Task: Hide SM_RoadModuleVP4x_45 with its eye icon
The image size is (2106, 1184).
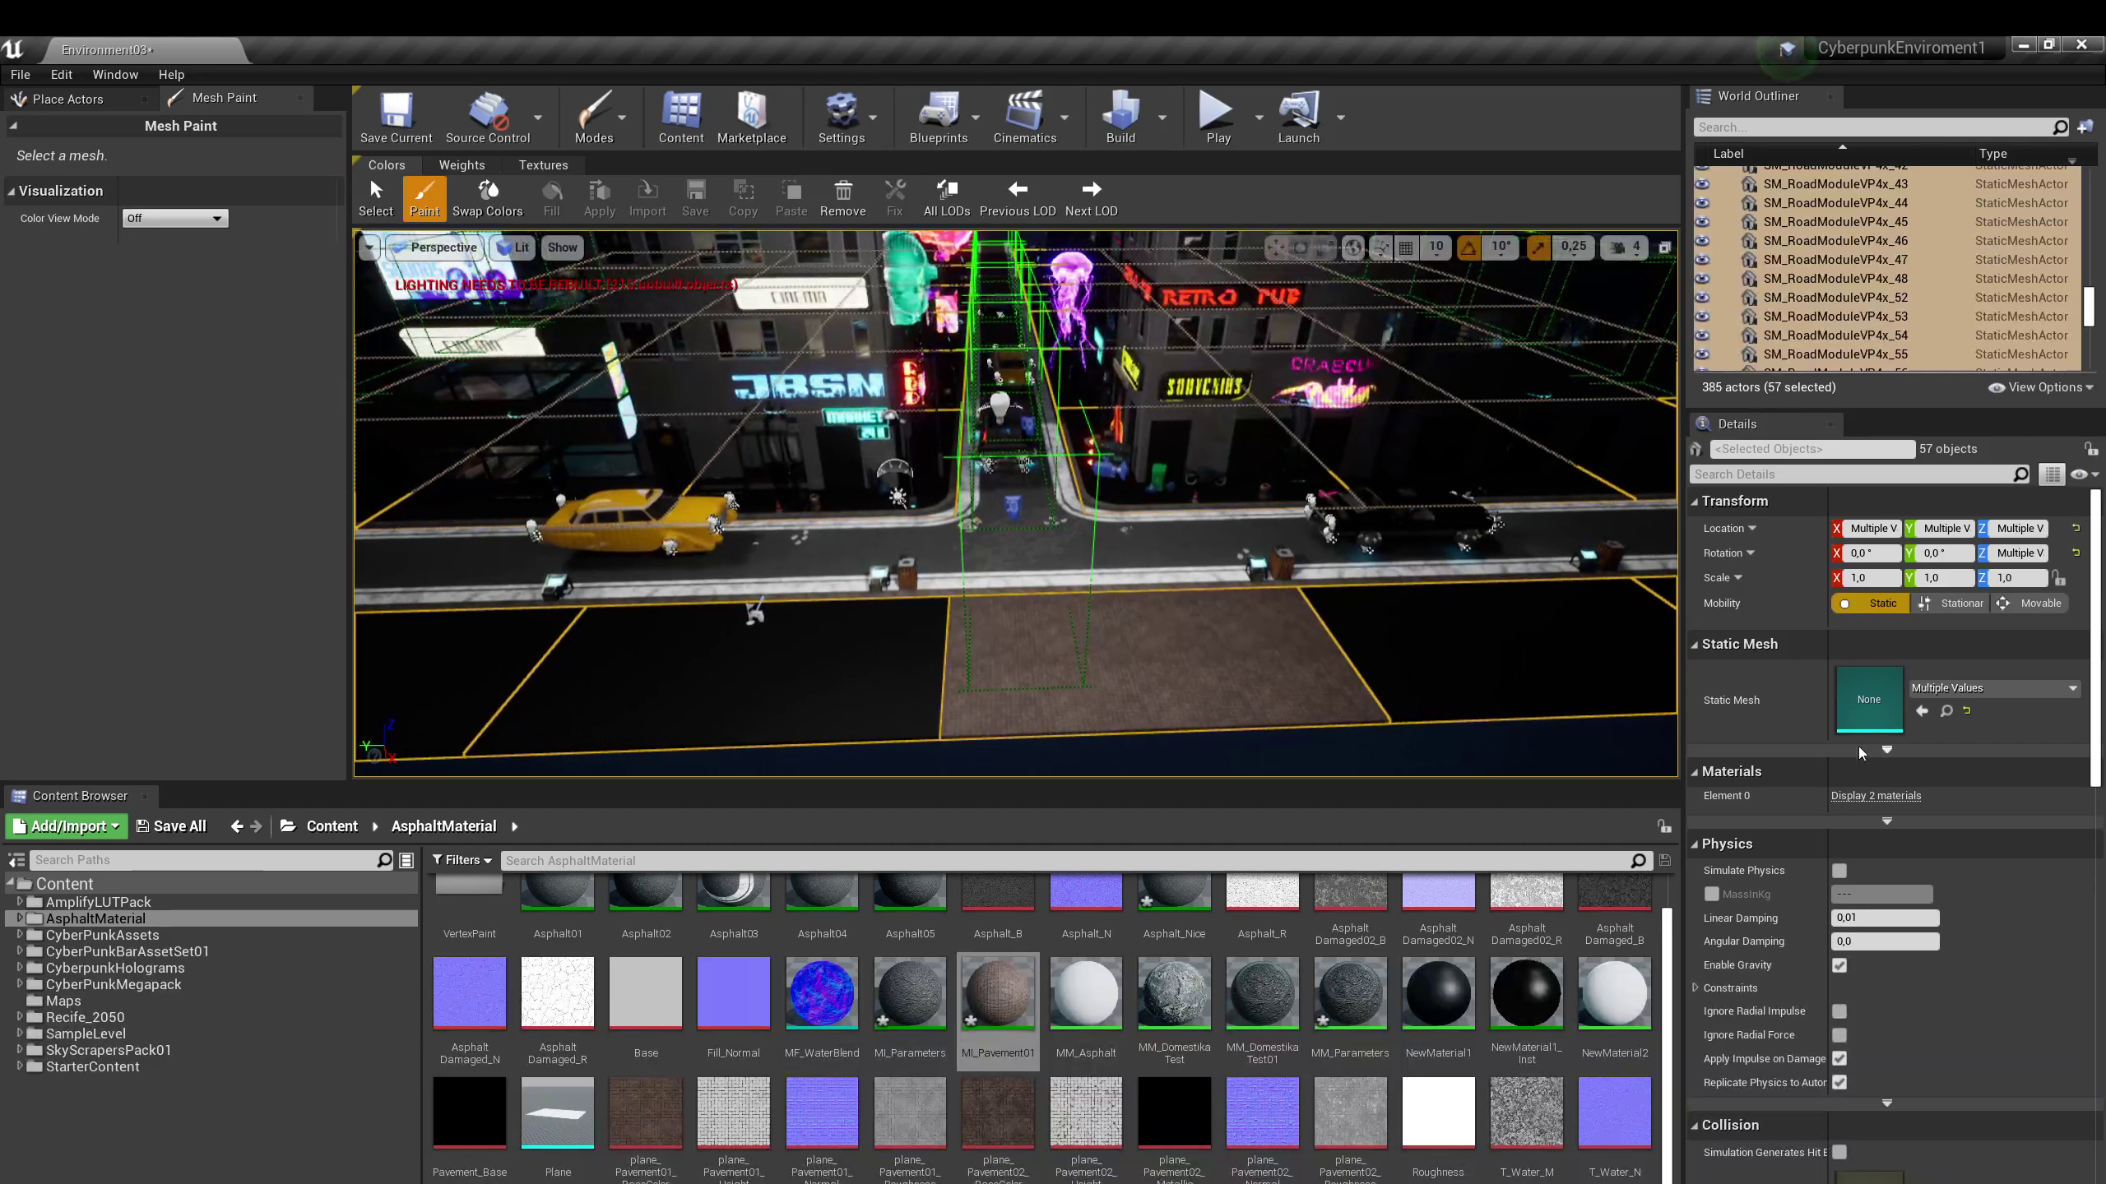Action: click(1702, 222)
